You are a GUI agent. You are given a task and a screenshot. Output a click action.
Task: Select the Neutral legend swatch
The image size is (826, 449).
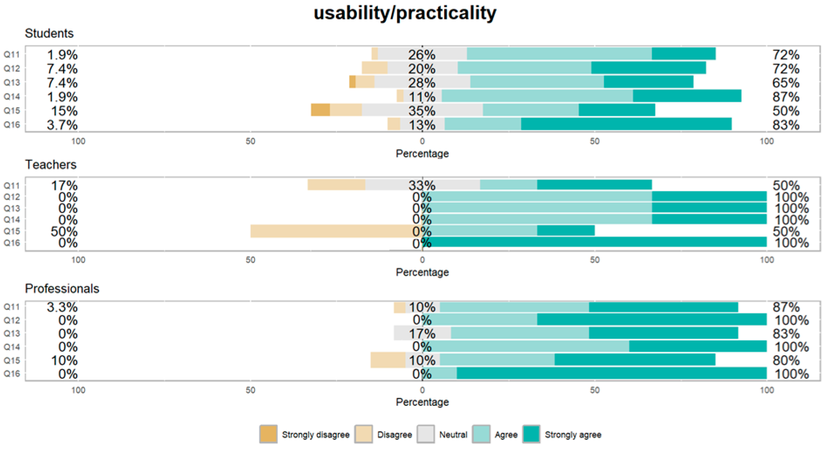pyautogui.click(x=425, y=434)
